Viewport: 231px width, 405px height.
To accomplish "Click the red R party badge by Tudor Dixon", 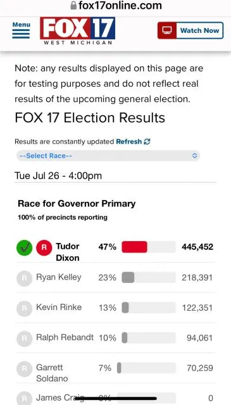I will tap(44, 247).
